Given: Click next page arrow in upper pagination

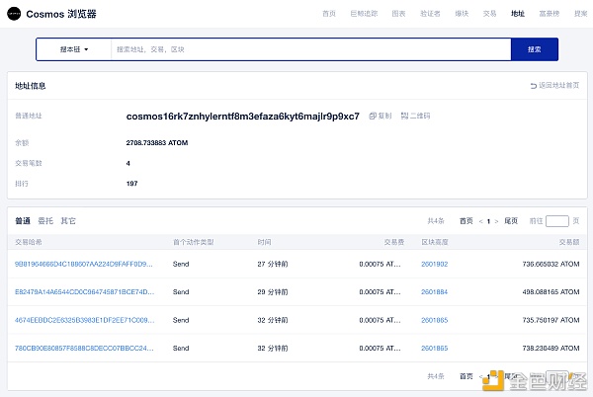Looking at the screenshot, I should pyautogui.click(x=496, y=221).
